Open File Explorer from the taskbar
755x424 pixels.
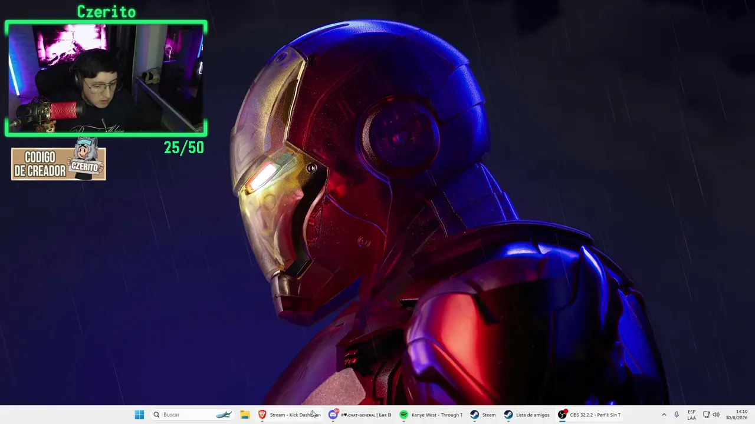coord(245,415)
